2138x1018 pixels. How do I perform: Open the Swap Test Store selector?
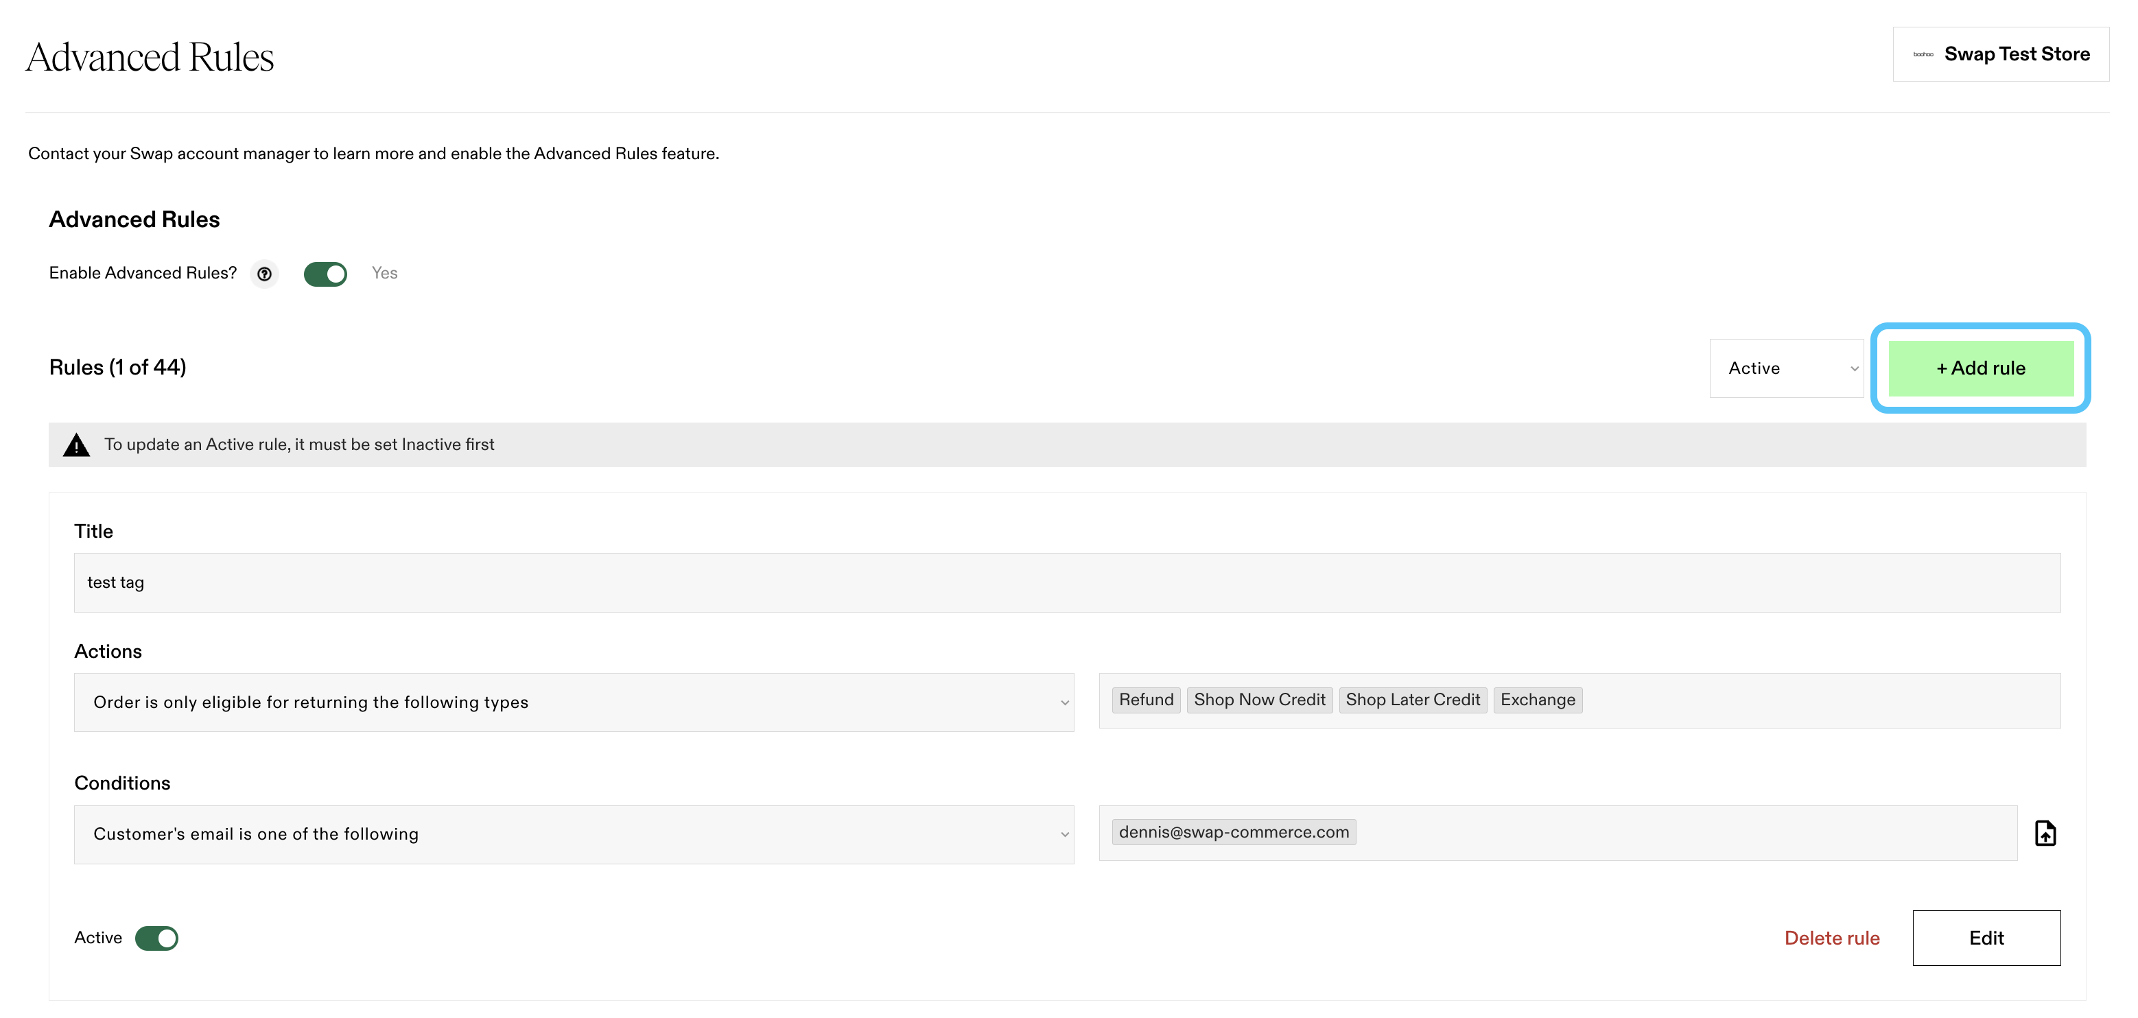(x=2000, y=55)
